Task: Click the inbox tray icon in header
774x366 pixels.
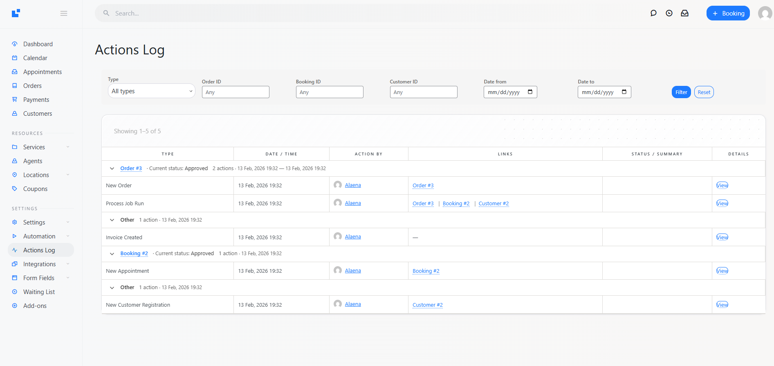Action: pos(684,13)
